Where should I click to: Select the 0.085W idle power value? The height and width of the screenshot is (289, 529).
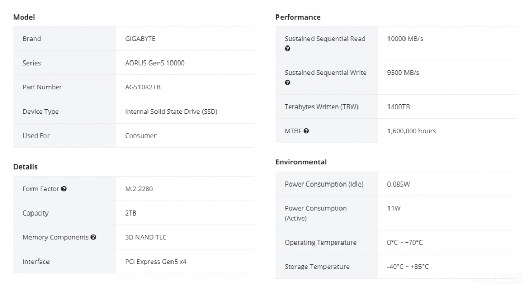[398, 185]
